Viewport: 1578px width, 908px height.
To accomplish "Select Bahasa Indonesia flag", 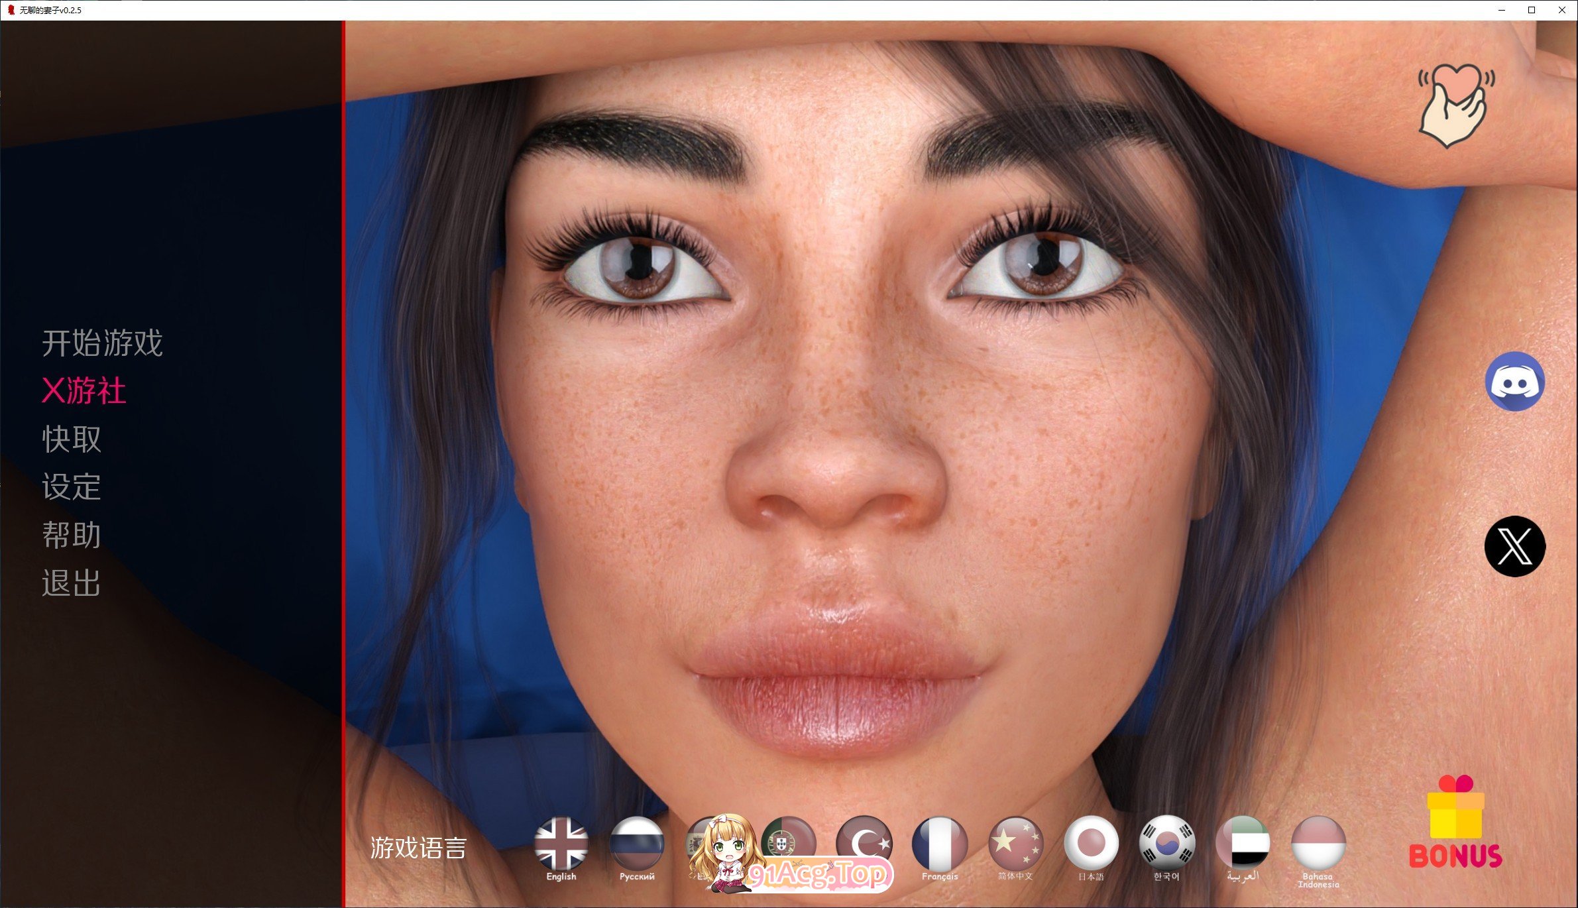I will [x=1318, y=844].
